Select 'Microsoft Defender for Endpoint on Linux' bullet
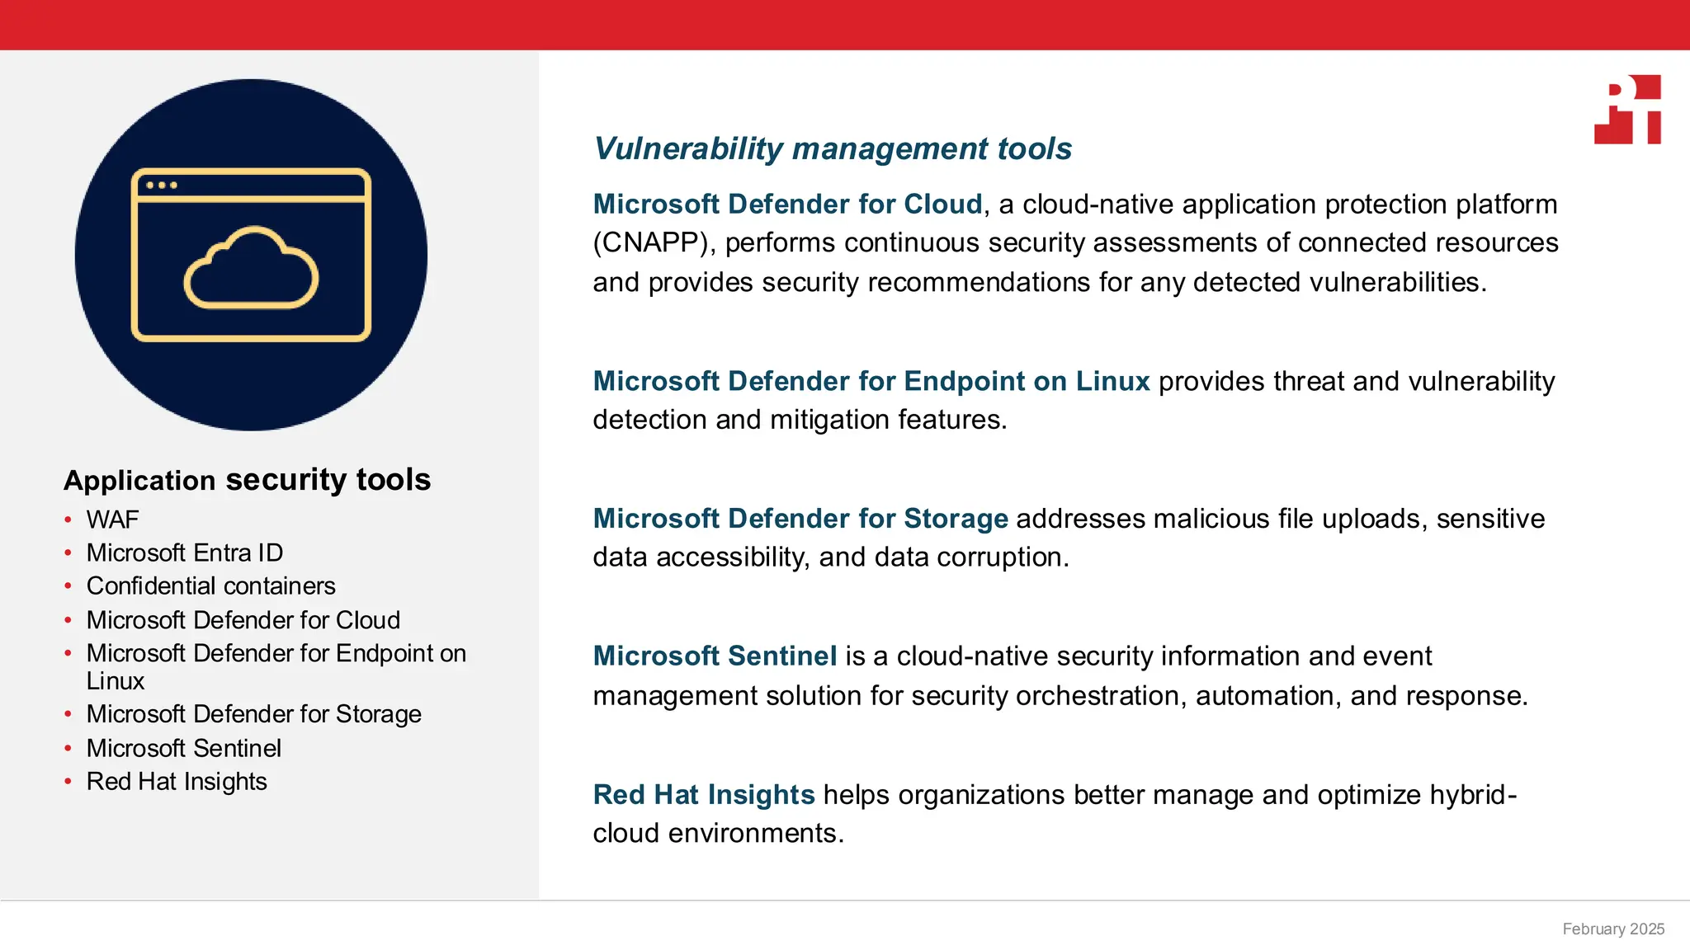Image resolution: width=1690 pixels, height=950 pixels. point(276,666)
